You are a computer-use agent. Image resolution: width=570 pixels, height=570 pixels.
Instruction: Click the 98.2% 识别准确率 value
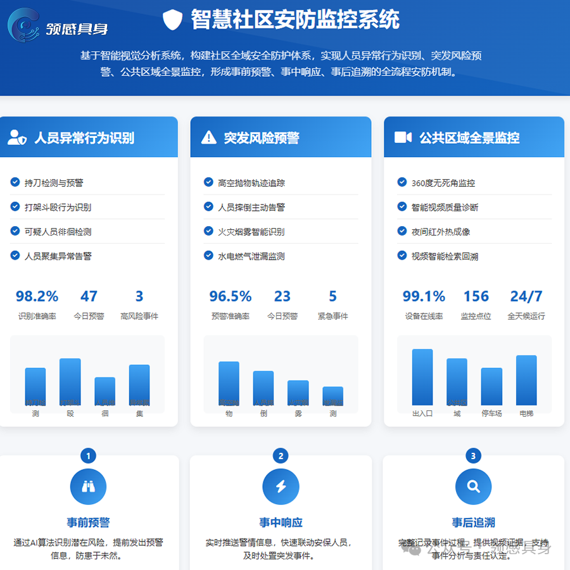pyautogui.click(x=37, y=296)
